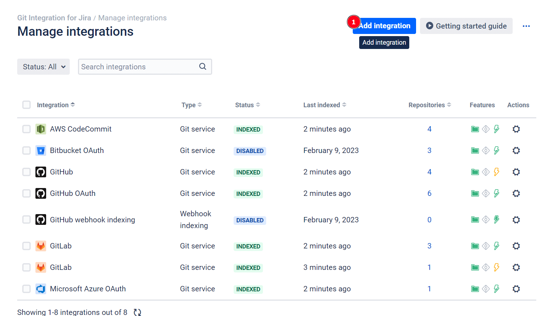Click the Bitbucket OAuth integration name
547x316 pixels.
tap(77, 150)
